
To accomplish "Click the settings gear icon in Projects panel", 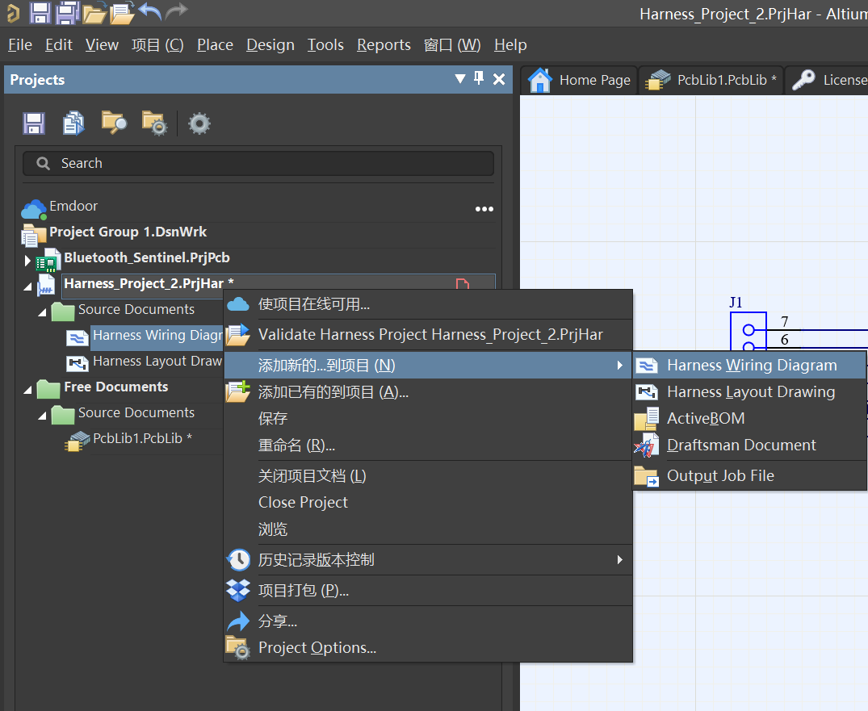I will pyautogui.click(x=199, y=123).
